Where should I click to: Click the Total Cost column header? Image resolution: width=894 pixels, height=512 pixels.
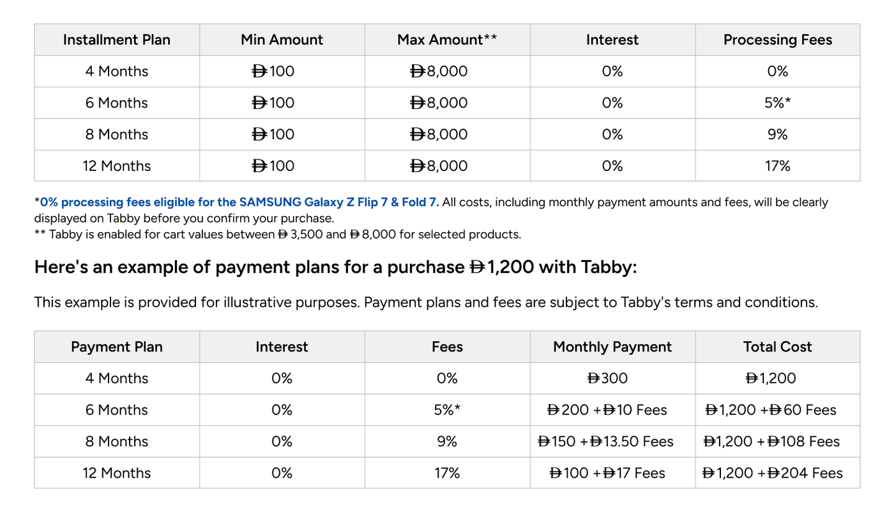point(777,347)
